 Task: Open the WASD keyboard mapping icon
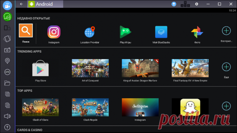[x=185, y=4]
